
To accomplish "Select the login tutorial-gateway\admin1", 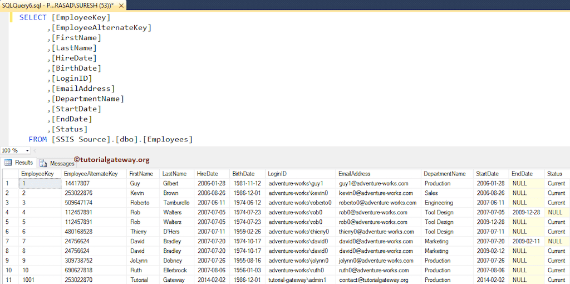I will tap(301, 280).
